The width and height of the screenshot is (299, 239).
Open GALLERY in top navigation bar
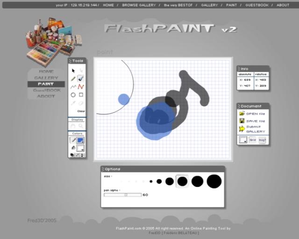[209, 5]
